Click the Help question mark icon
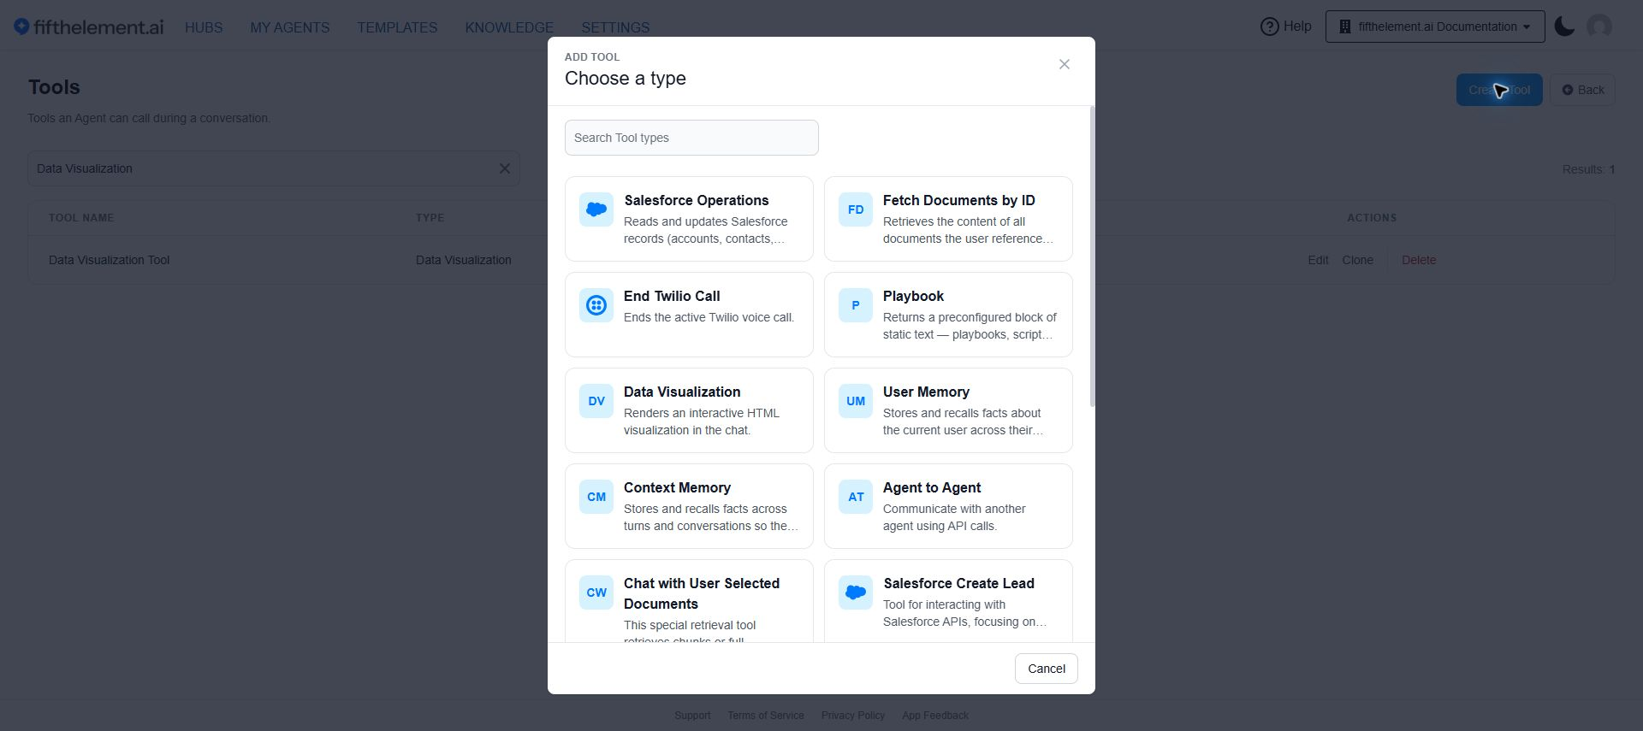The height and width of the screenshot is (731, 1643). pyautogui.click(x=1270, y=27)
